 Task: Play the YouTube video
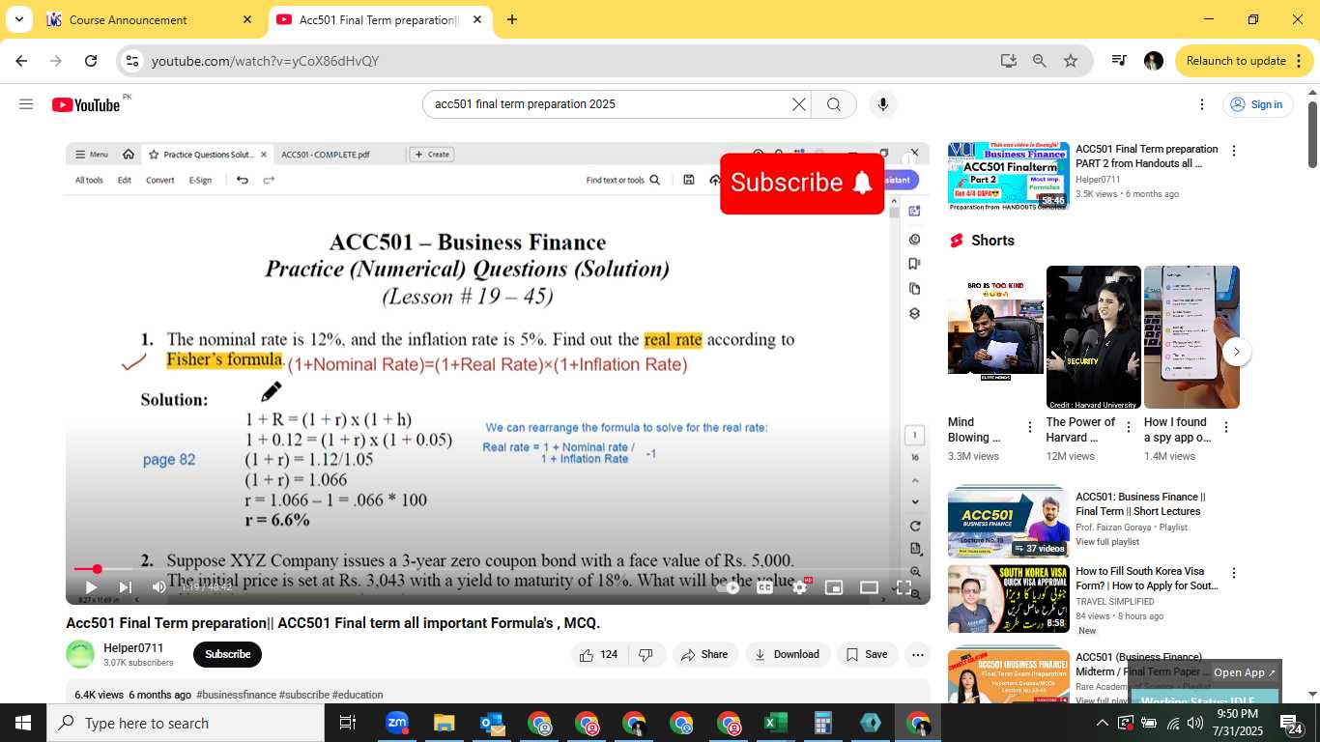91,586
